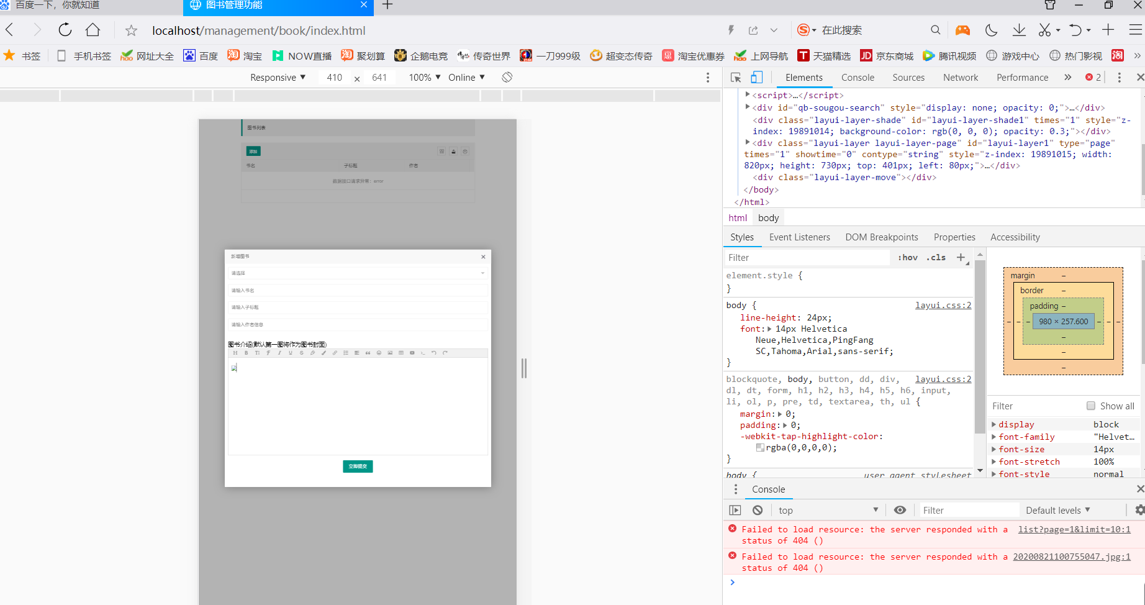Click the insert video icon in the editor
Viewport: 1145px width, 605px height.
(x=412, y=353)
